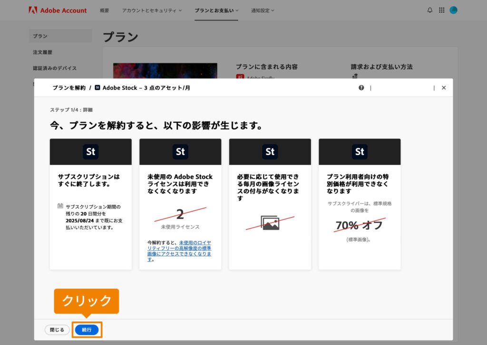Click the ステップ 1/4 : 詳細 label

[71, 110]
